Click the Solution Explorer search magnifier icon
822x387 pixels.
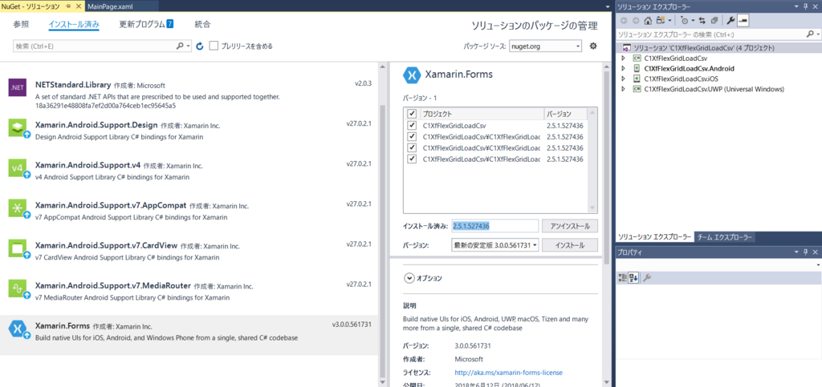click(809, 34)
